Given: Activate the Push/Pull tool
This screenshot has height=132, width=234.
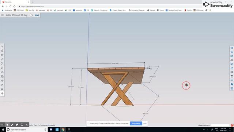Looking at the screenshot, I should [2, 72].
